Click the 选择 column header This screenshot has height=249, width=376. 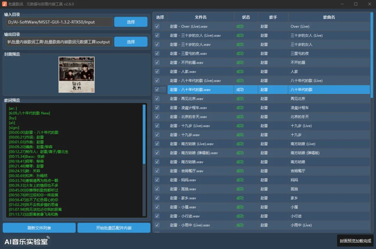pos(160,16)
